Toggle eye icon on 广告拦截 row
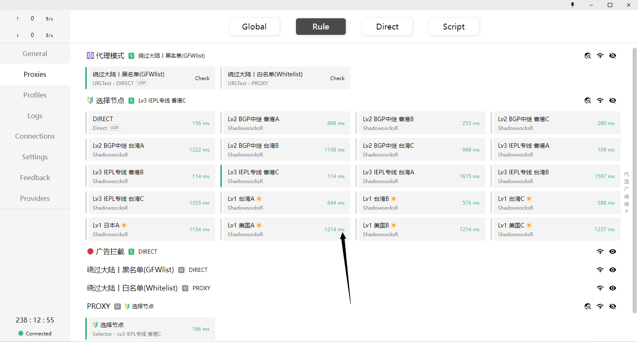Viewport: 638px width, 342px height. [613, 252]
